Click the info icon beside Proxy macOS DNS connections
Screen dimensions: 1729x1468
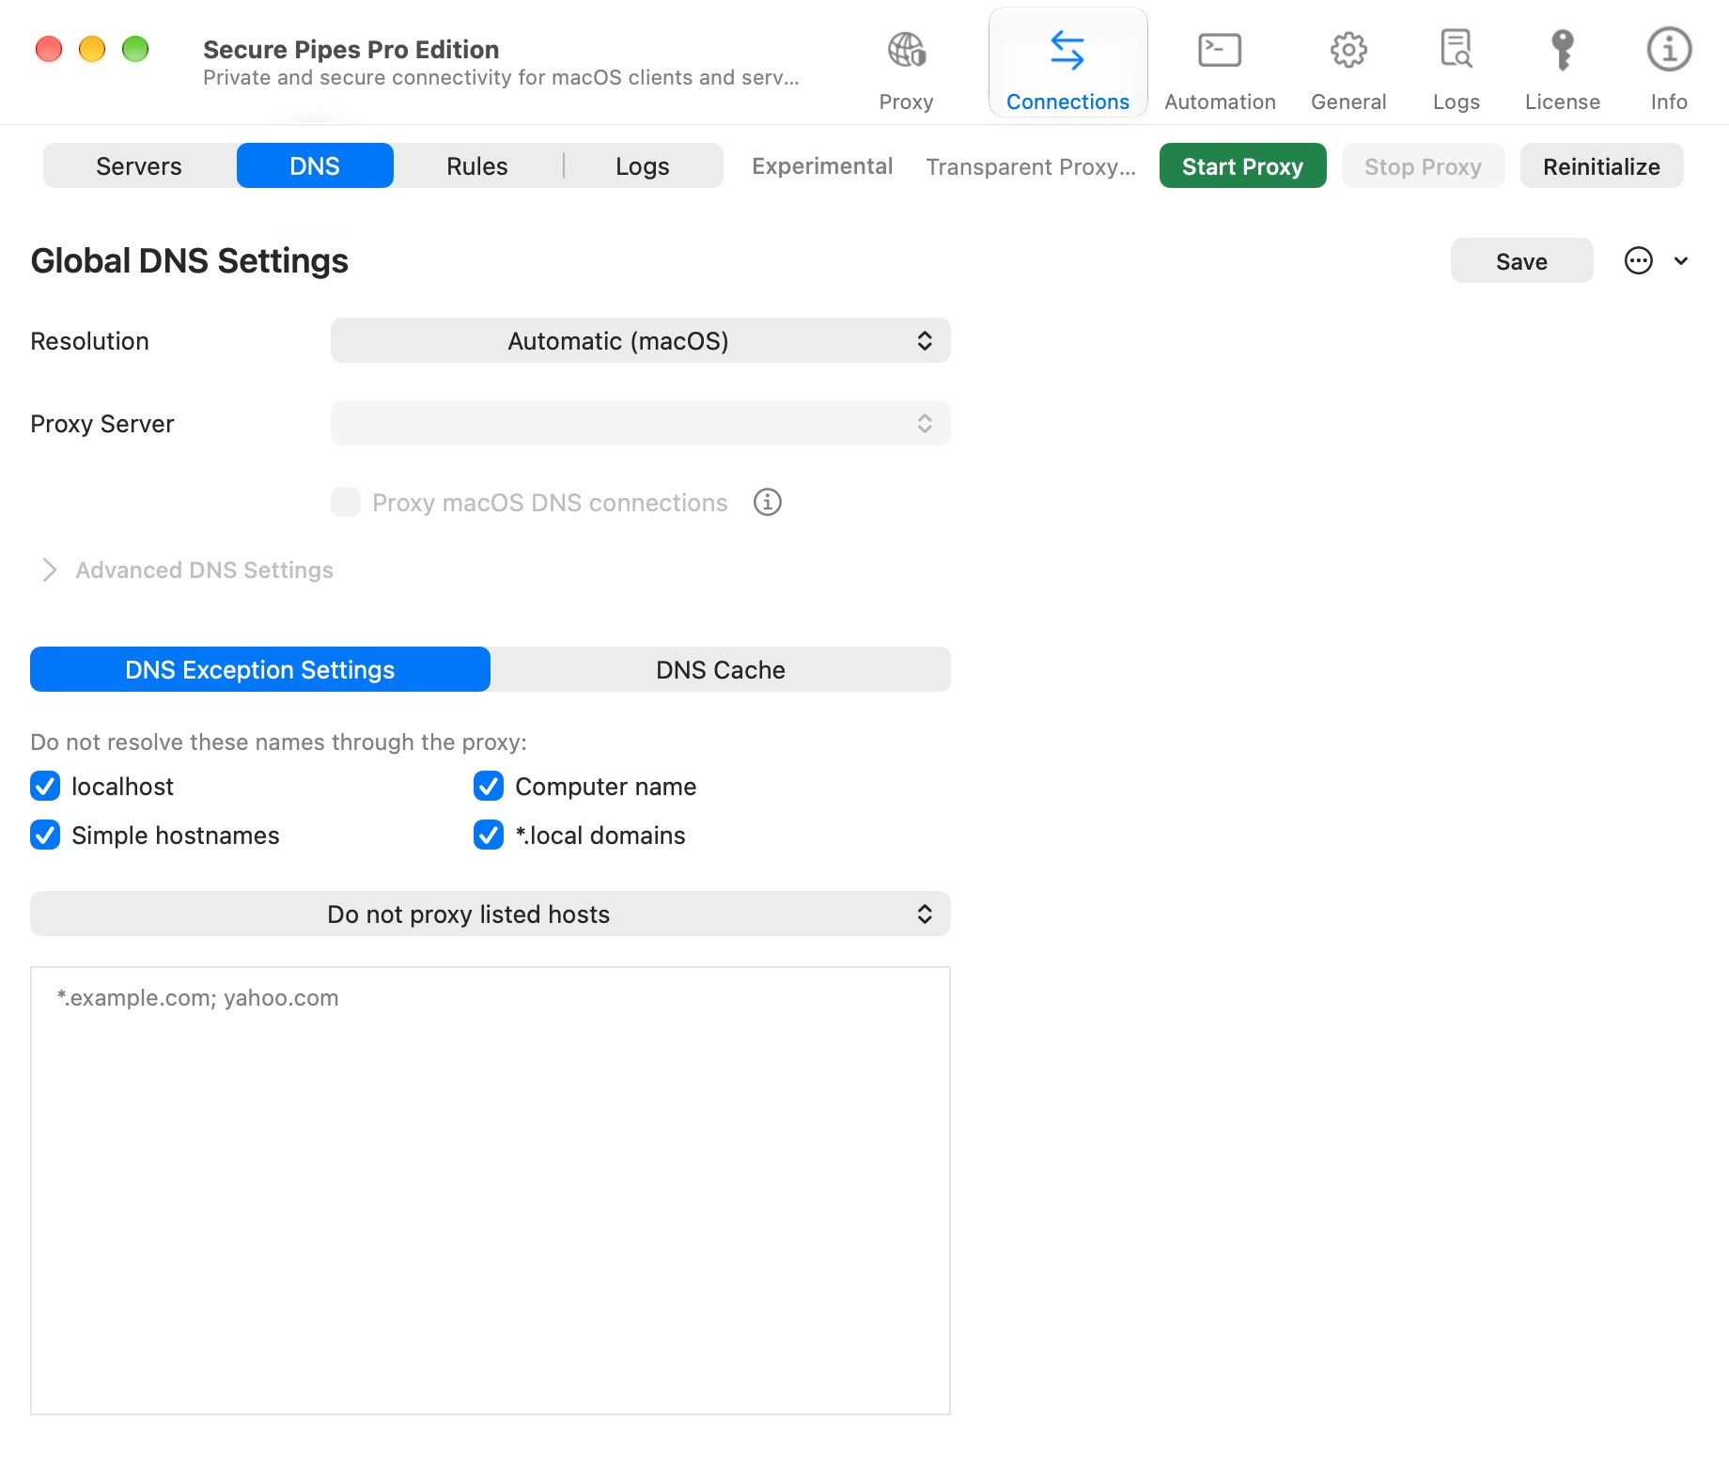click(768, 502)
